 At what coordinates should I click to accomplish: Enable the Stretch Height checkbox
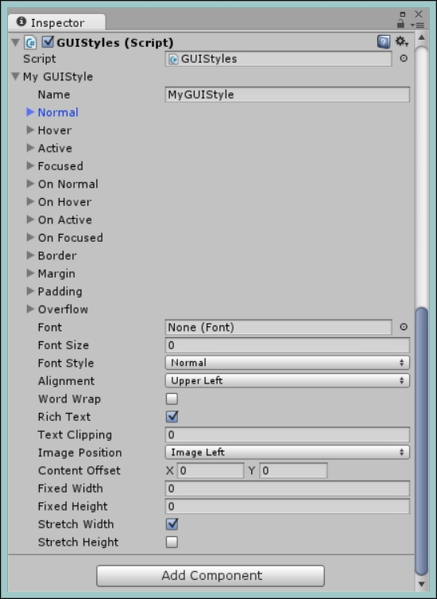(172, 542)
